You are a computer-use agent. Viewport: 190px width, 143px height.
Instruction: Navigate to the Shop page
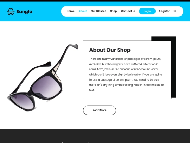[x=114, y=11]
